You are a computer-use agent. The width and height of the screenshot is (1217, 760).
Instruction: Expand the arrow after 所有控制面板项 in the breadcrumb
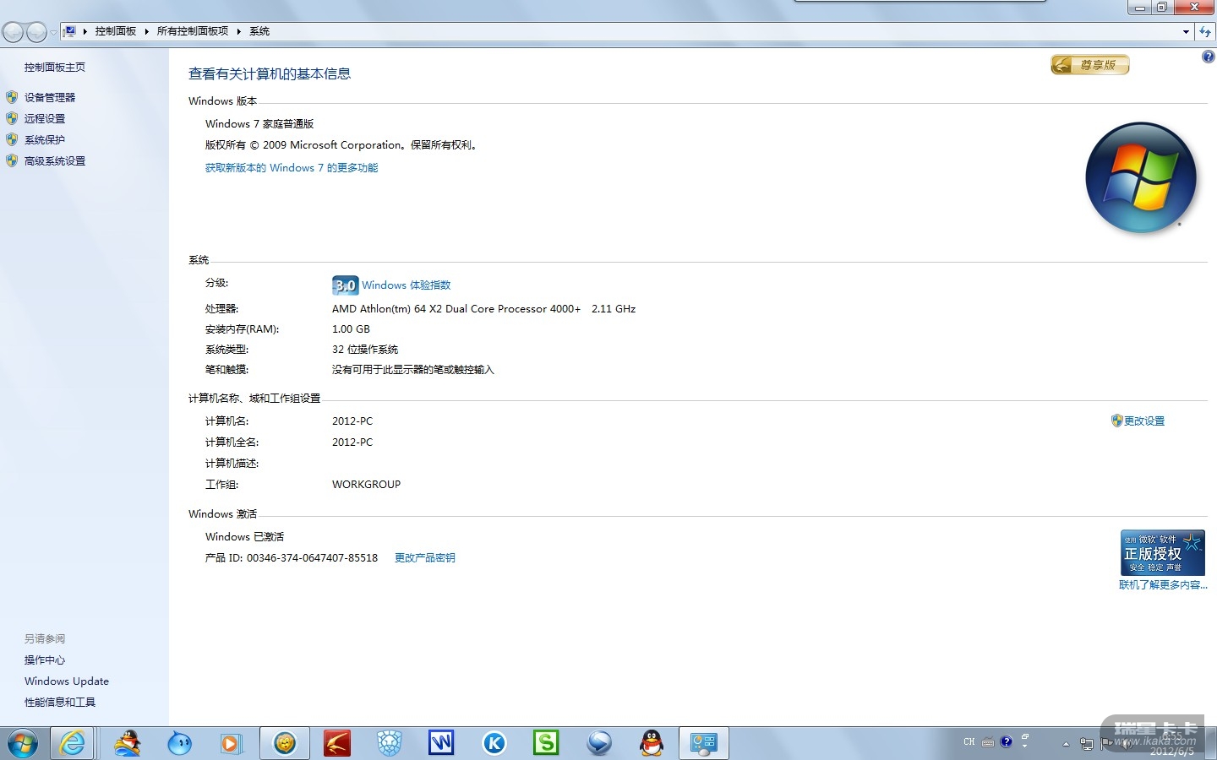click(x=239, y=31)
